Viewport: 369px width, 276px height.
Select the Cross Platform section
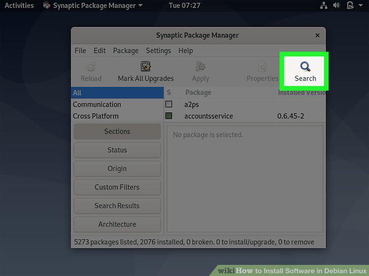(117, 116)
